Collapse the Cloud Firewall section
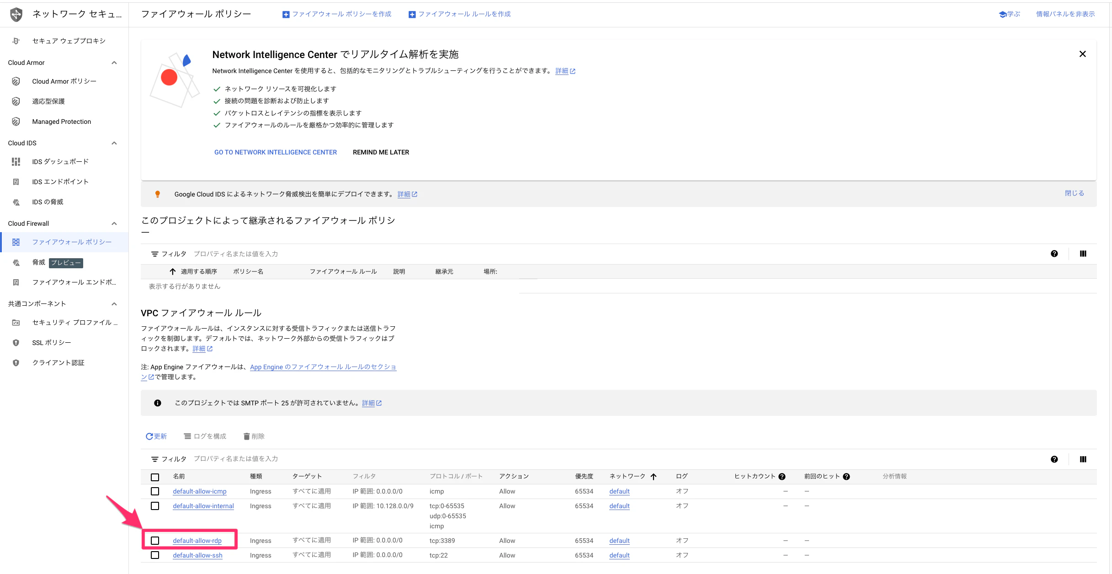The height and width of the screenshot is (574, 1112). click(x=114, y=223)
